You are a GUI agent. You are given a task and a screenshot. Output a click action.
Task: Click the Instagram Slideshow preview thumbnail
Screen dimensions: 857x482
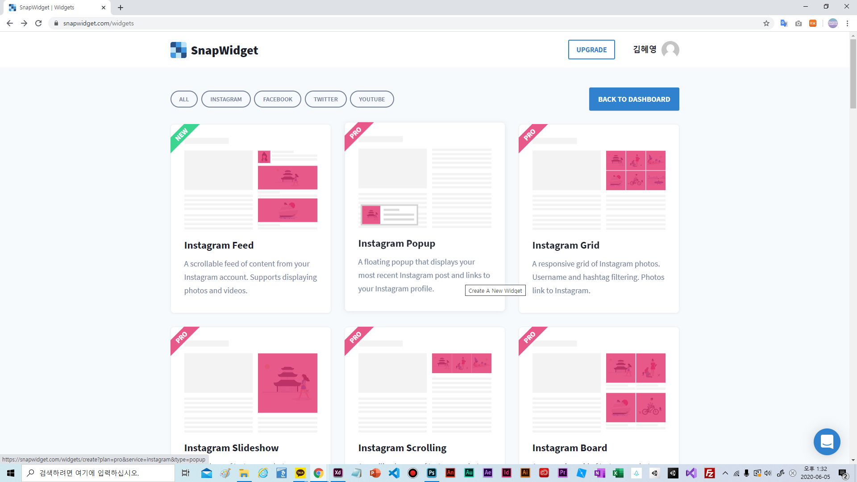point(251,386)
